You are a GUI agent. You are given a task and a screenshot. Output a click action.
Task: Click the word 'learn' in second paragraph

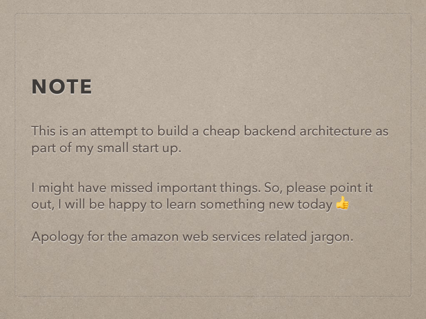click(x=181, y=205)
